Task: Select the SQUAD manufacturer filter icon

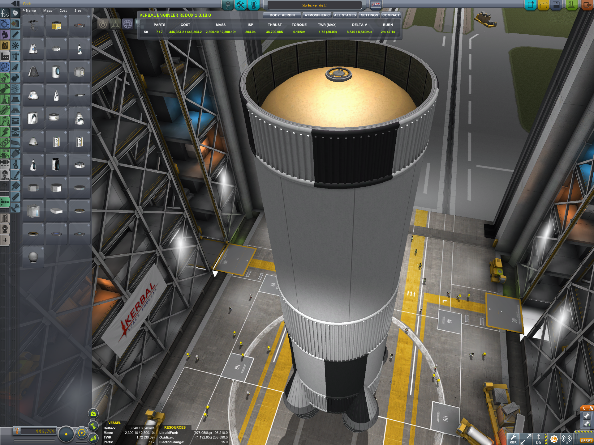Action: click(5, 175)
